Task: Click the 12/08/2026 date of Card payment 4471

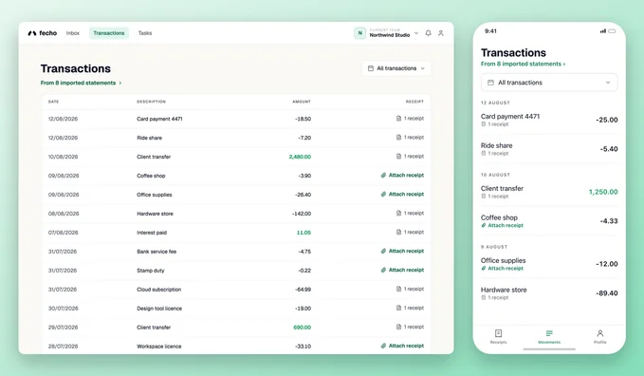Action: coord(63,119)
